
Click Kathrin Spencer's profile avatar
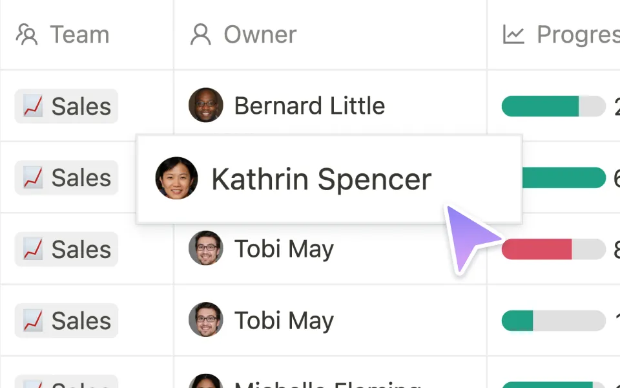point(176,179)
